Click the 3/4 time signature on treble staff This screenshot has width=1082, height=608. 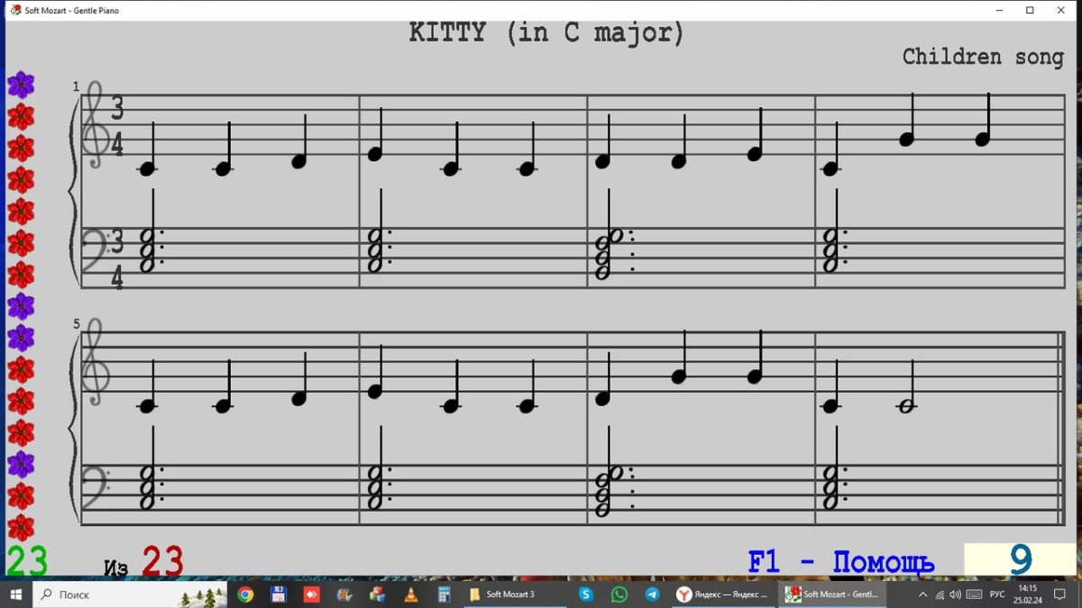[117, 125]
